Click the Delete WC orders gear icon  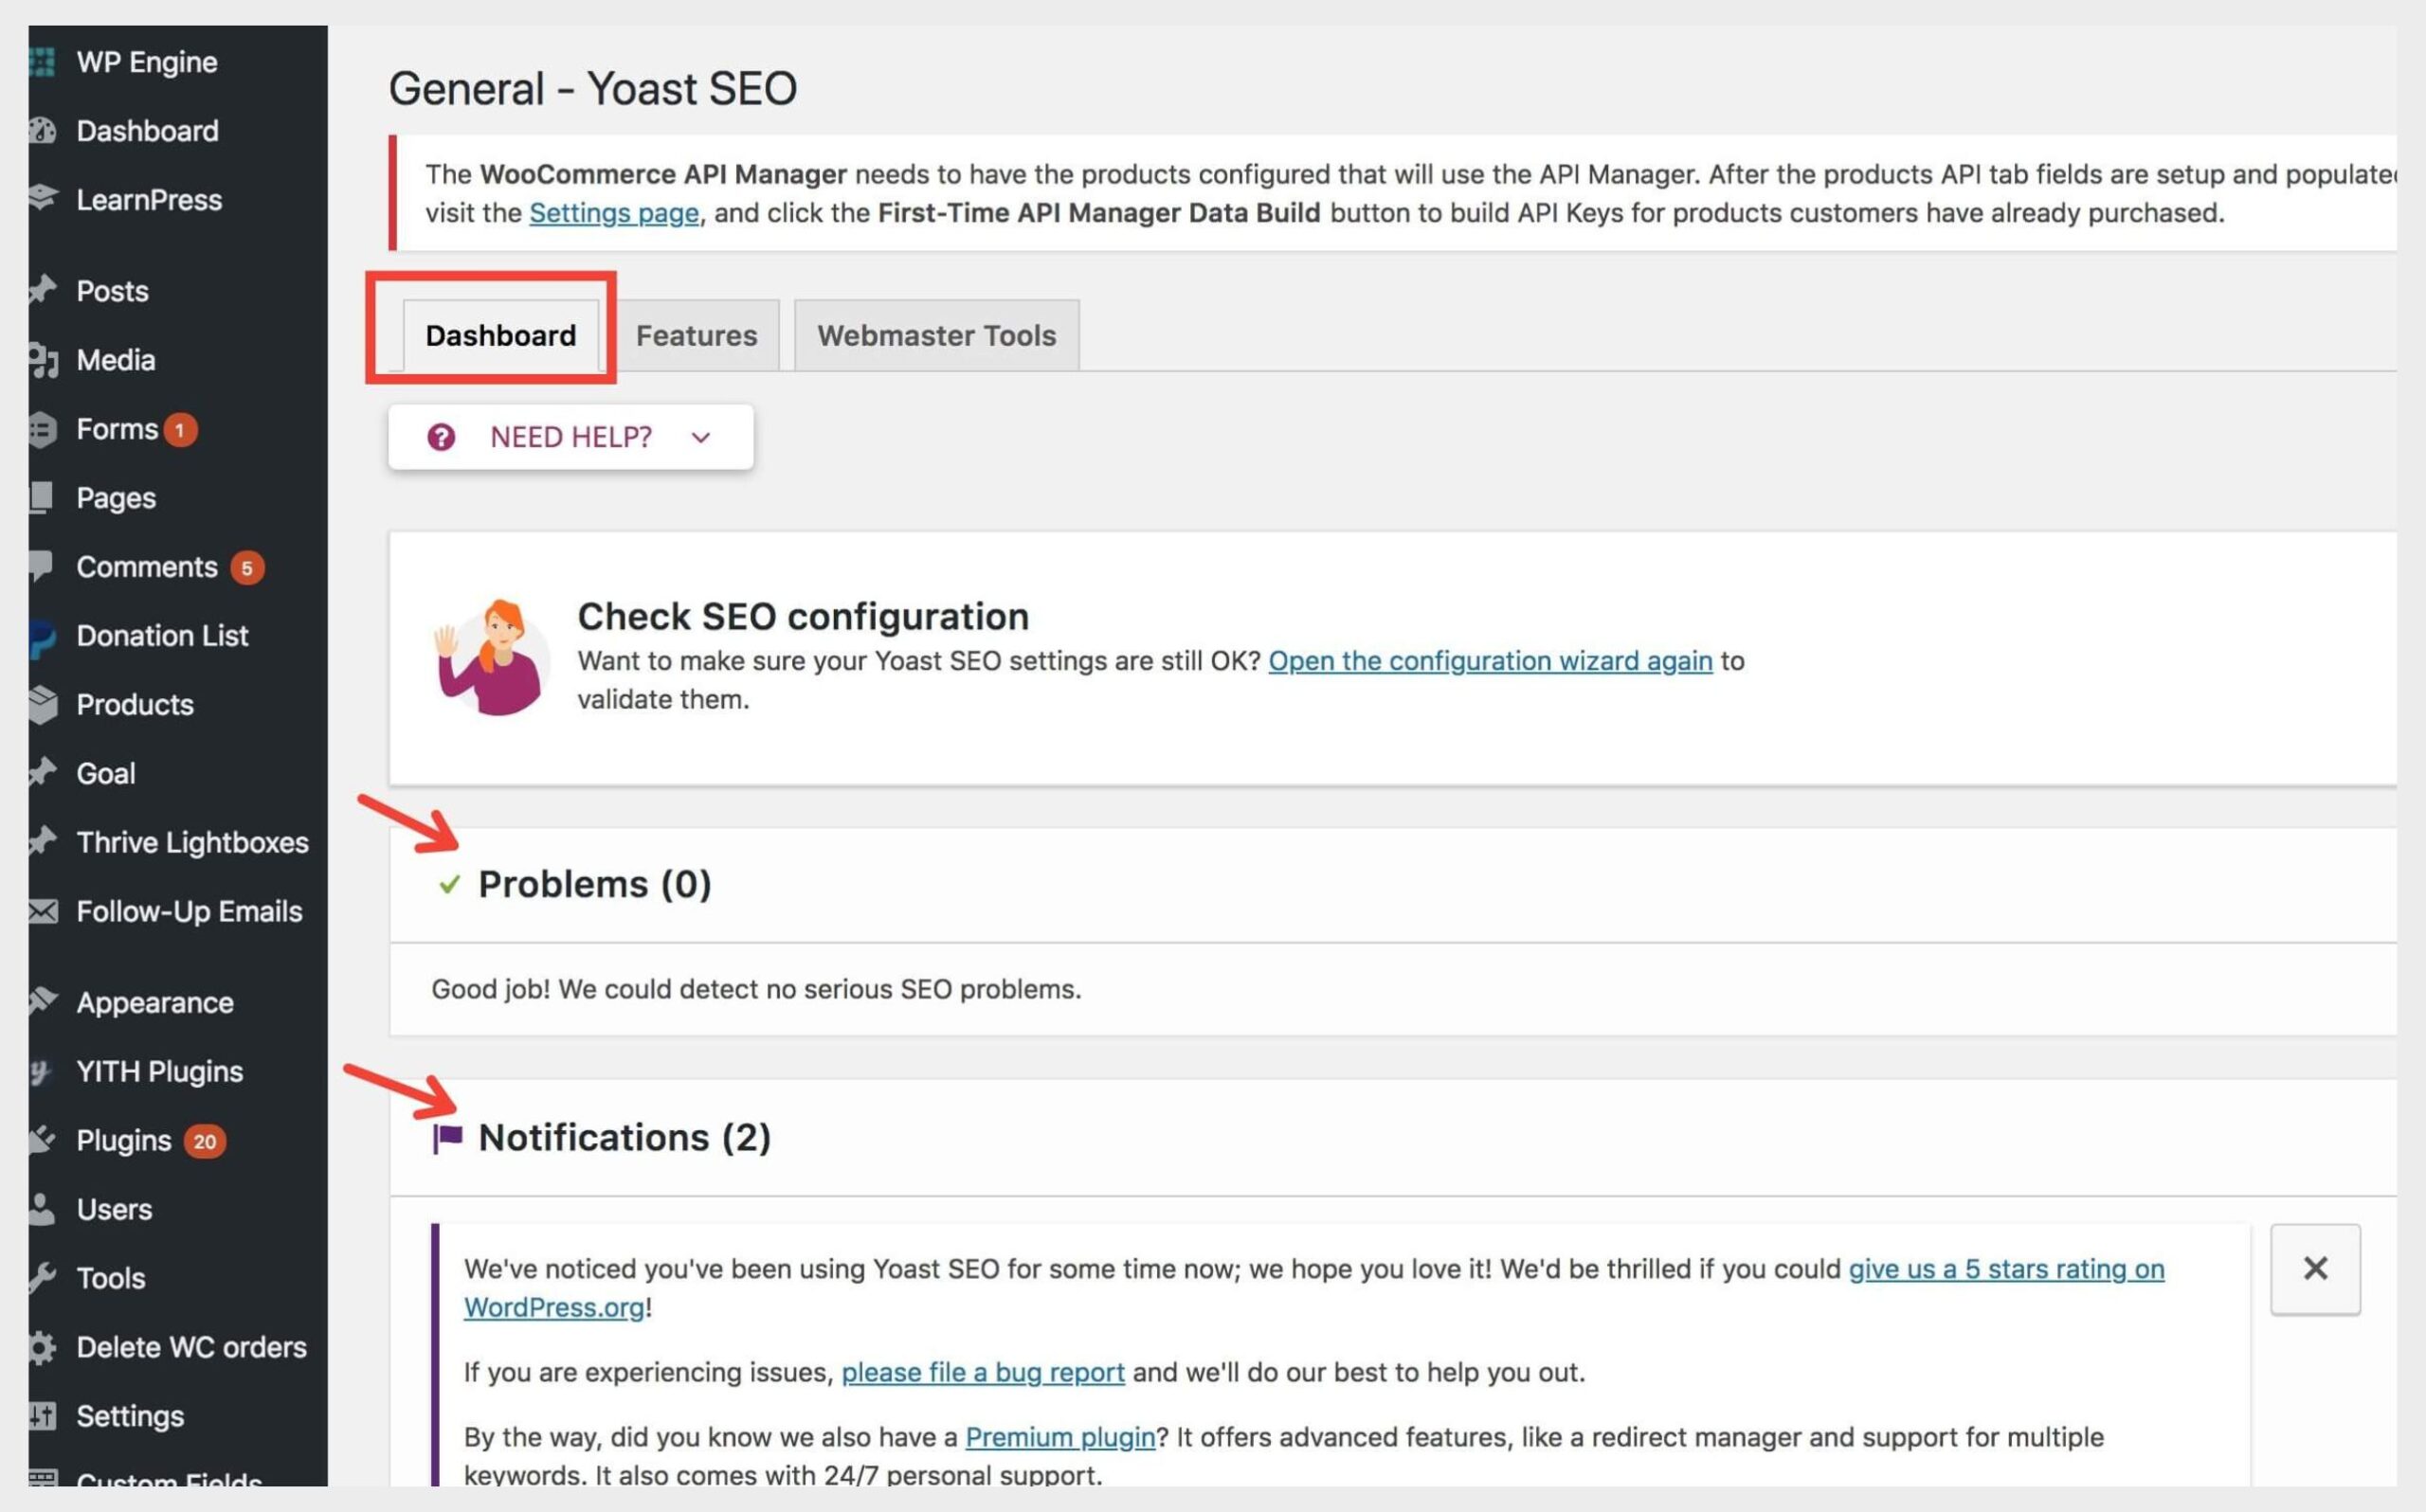click(42, 1347)
